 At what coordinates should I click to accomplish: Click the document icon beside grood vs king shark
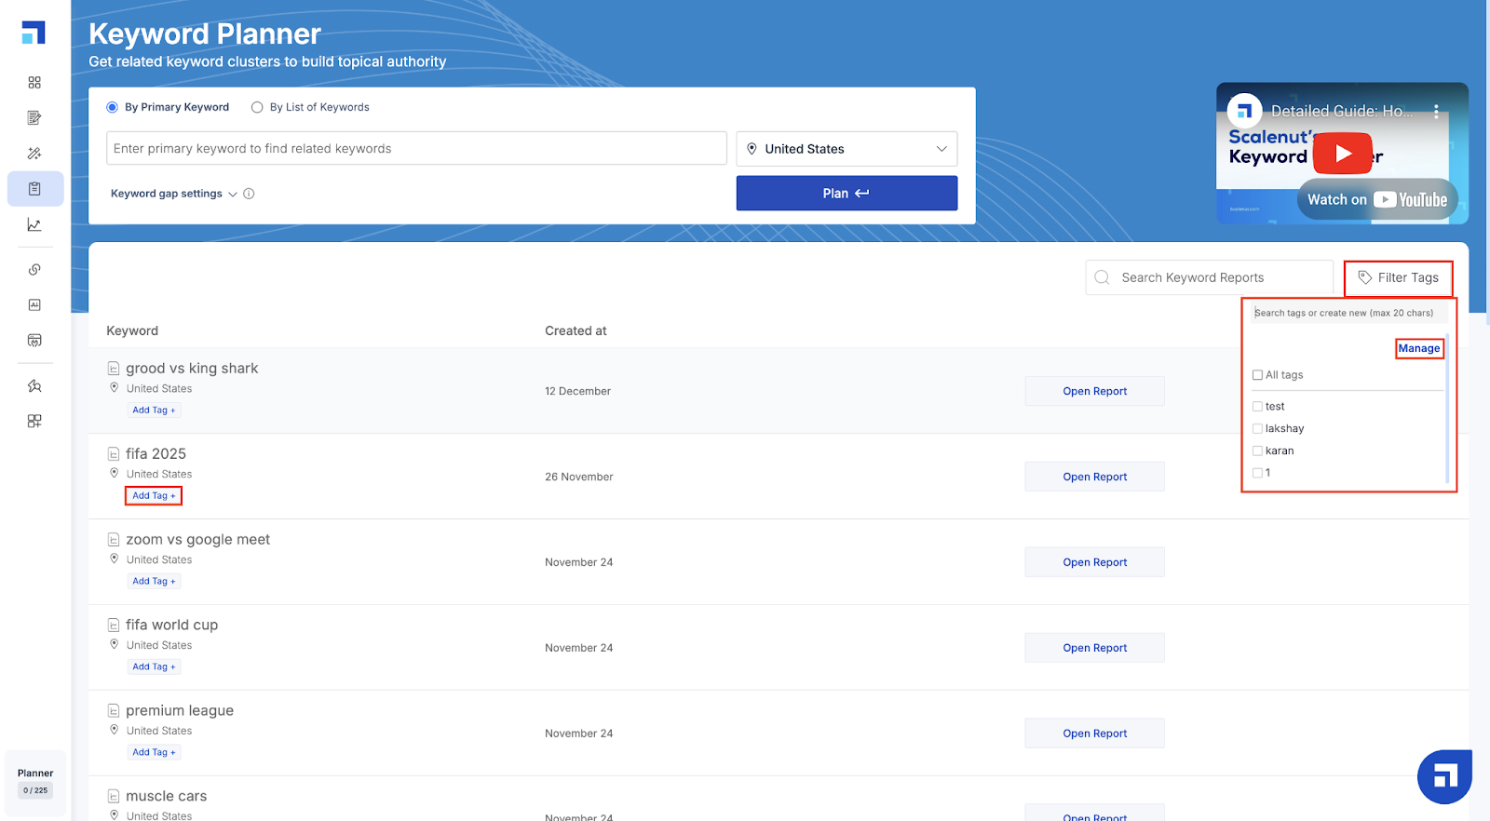pyautogui.click(x=114, y=369)
